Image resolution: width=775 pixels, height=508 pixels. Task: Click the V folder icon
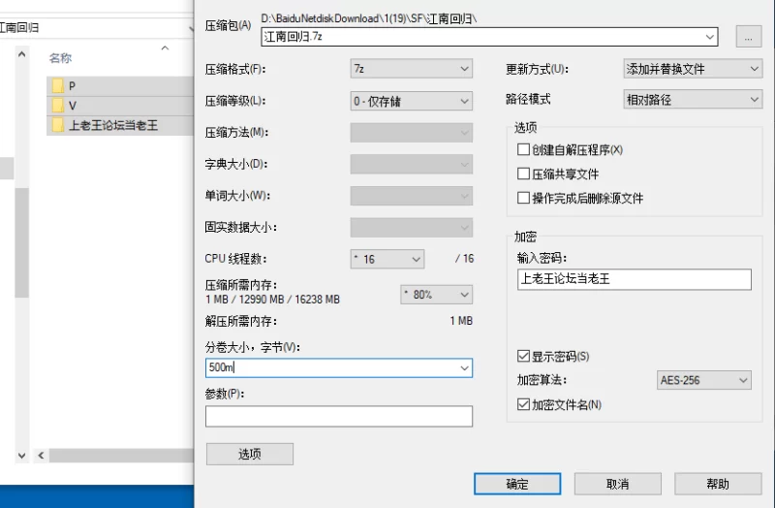click(58, 106)
